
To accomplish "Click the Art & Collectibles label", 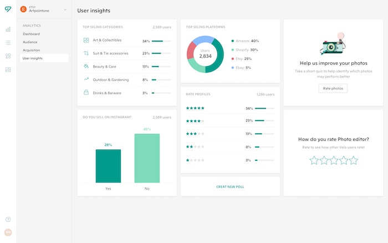I will click(x=107, y=40).
